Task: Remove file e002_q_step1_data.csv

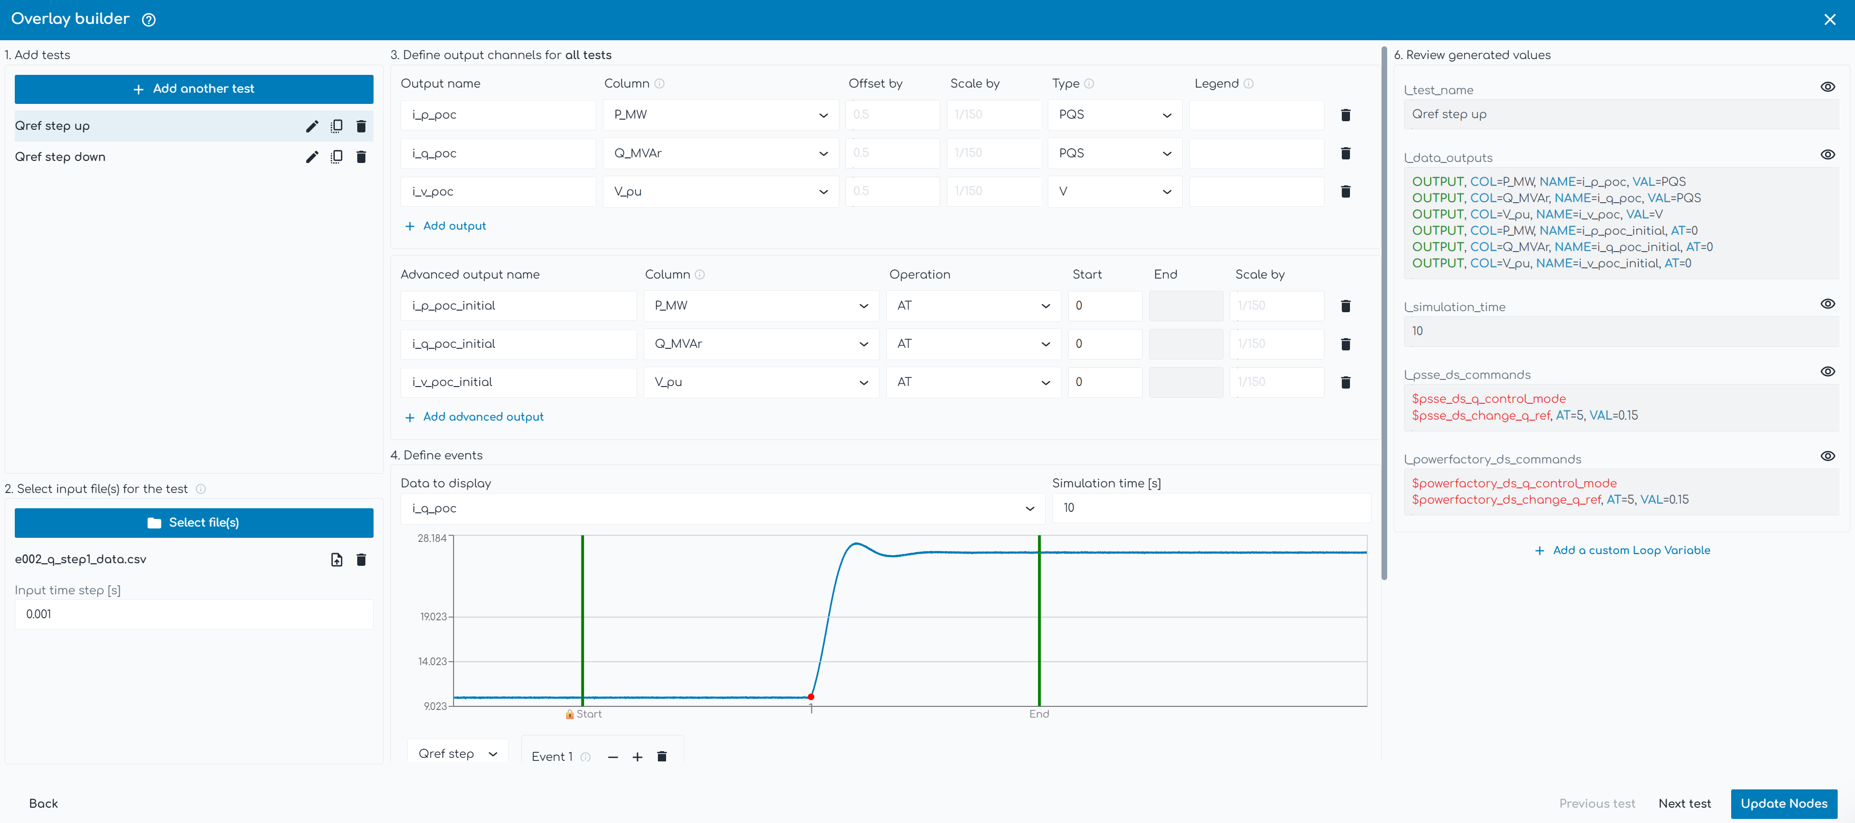Action: click(x=361, y=560)
